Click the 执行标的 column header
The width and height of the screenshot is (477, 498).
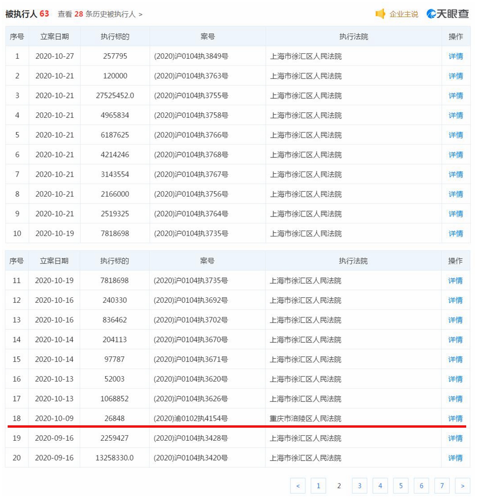click(x=114, y=37)
